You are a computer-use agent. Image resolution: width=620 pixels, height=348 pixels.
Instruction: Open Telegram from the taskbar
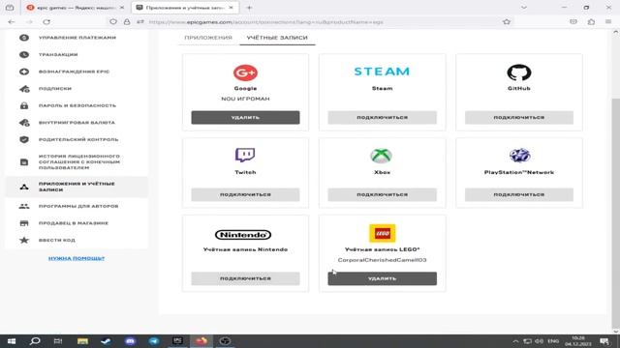[154, 341]
